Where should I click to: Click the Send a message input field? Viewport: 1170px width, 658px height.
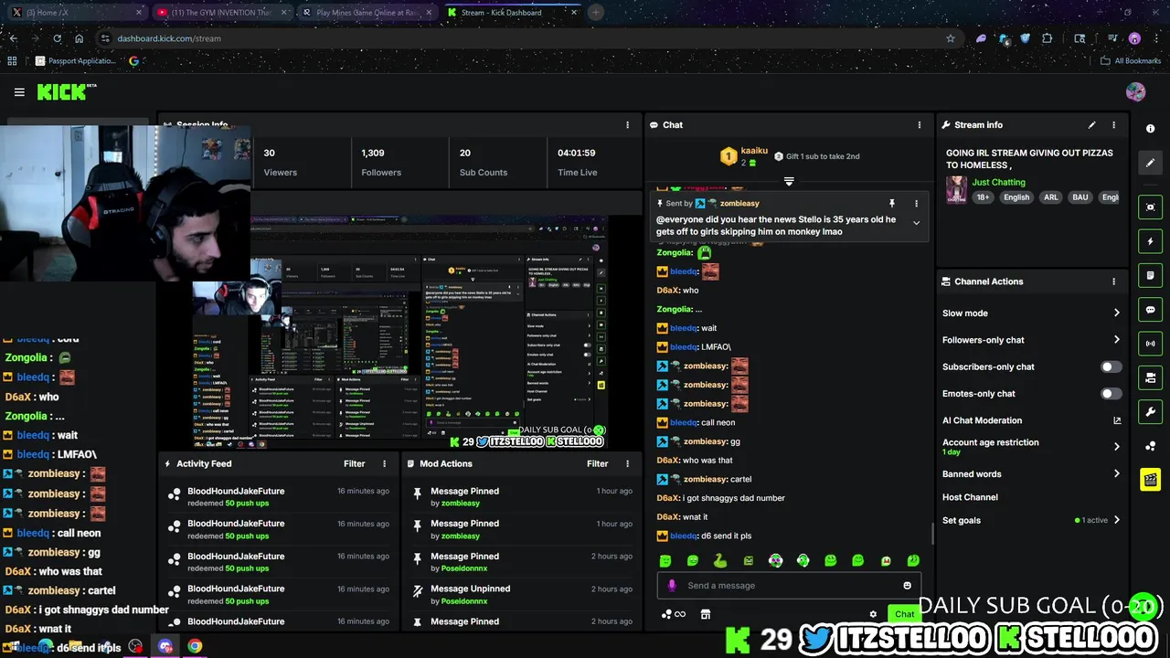click(x=788, y=586)
